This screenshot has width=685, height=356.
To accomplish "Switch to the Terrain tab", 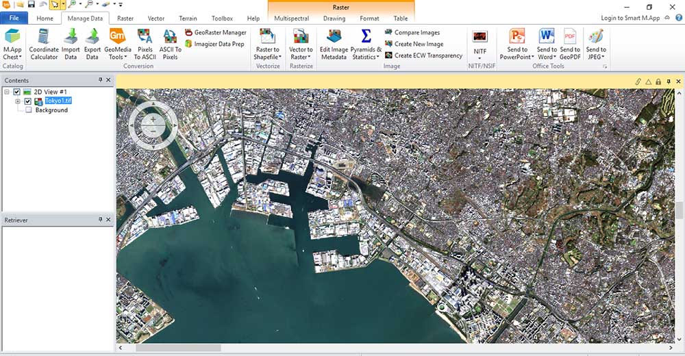I will coord(188,18).
